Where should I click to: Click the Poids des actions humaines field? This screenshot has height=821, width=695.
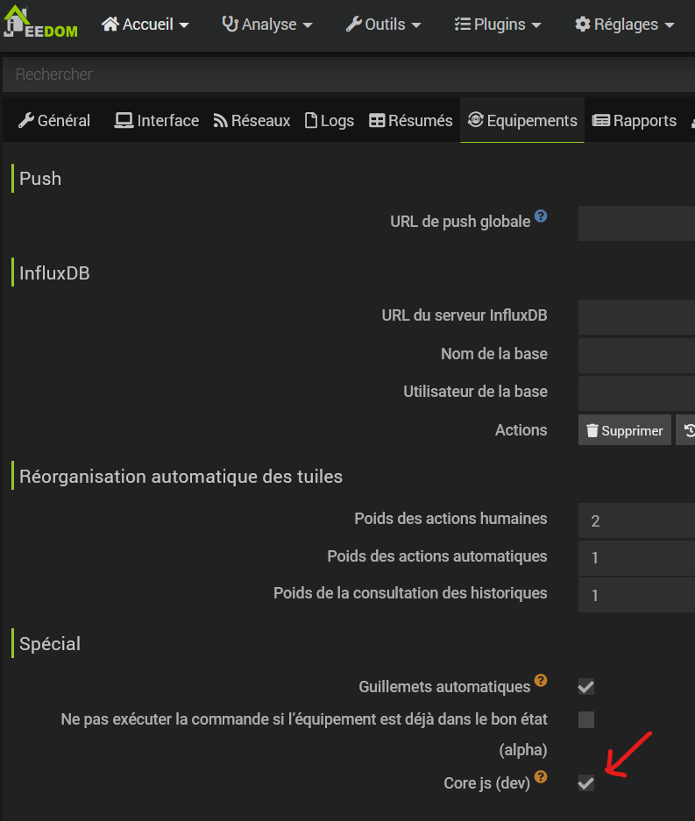636,520
